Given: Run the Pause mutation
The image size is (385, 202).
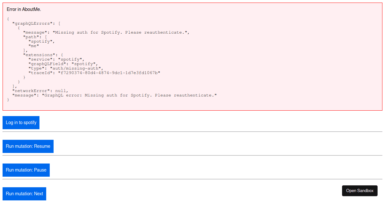Looking at the screenshot, I should coord(26,170).
